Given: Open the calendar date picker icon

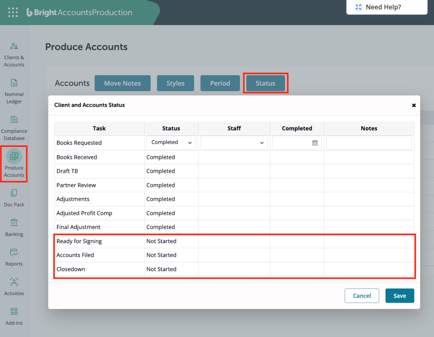Looking at the screenshot, I should [315, 143].
